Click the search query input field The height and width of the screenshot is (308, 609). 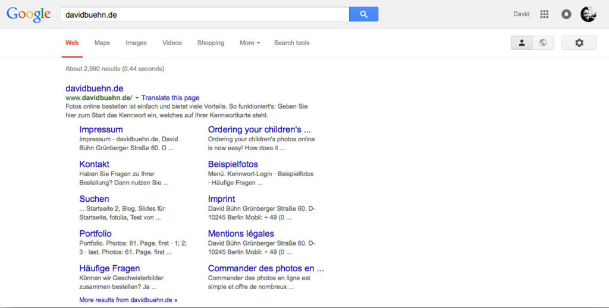tap(205, 14)
